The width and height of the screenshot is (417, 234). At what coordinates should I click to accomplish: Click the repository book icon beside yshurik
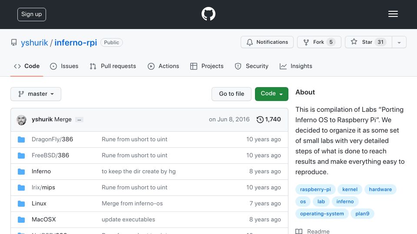pyautogui.click(x=14, y=42)
